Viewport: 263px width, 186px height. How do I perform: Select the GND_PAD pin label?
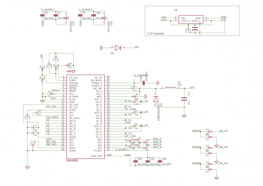pyautogui.click(x=96, y=156)
